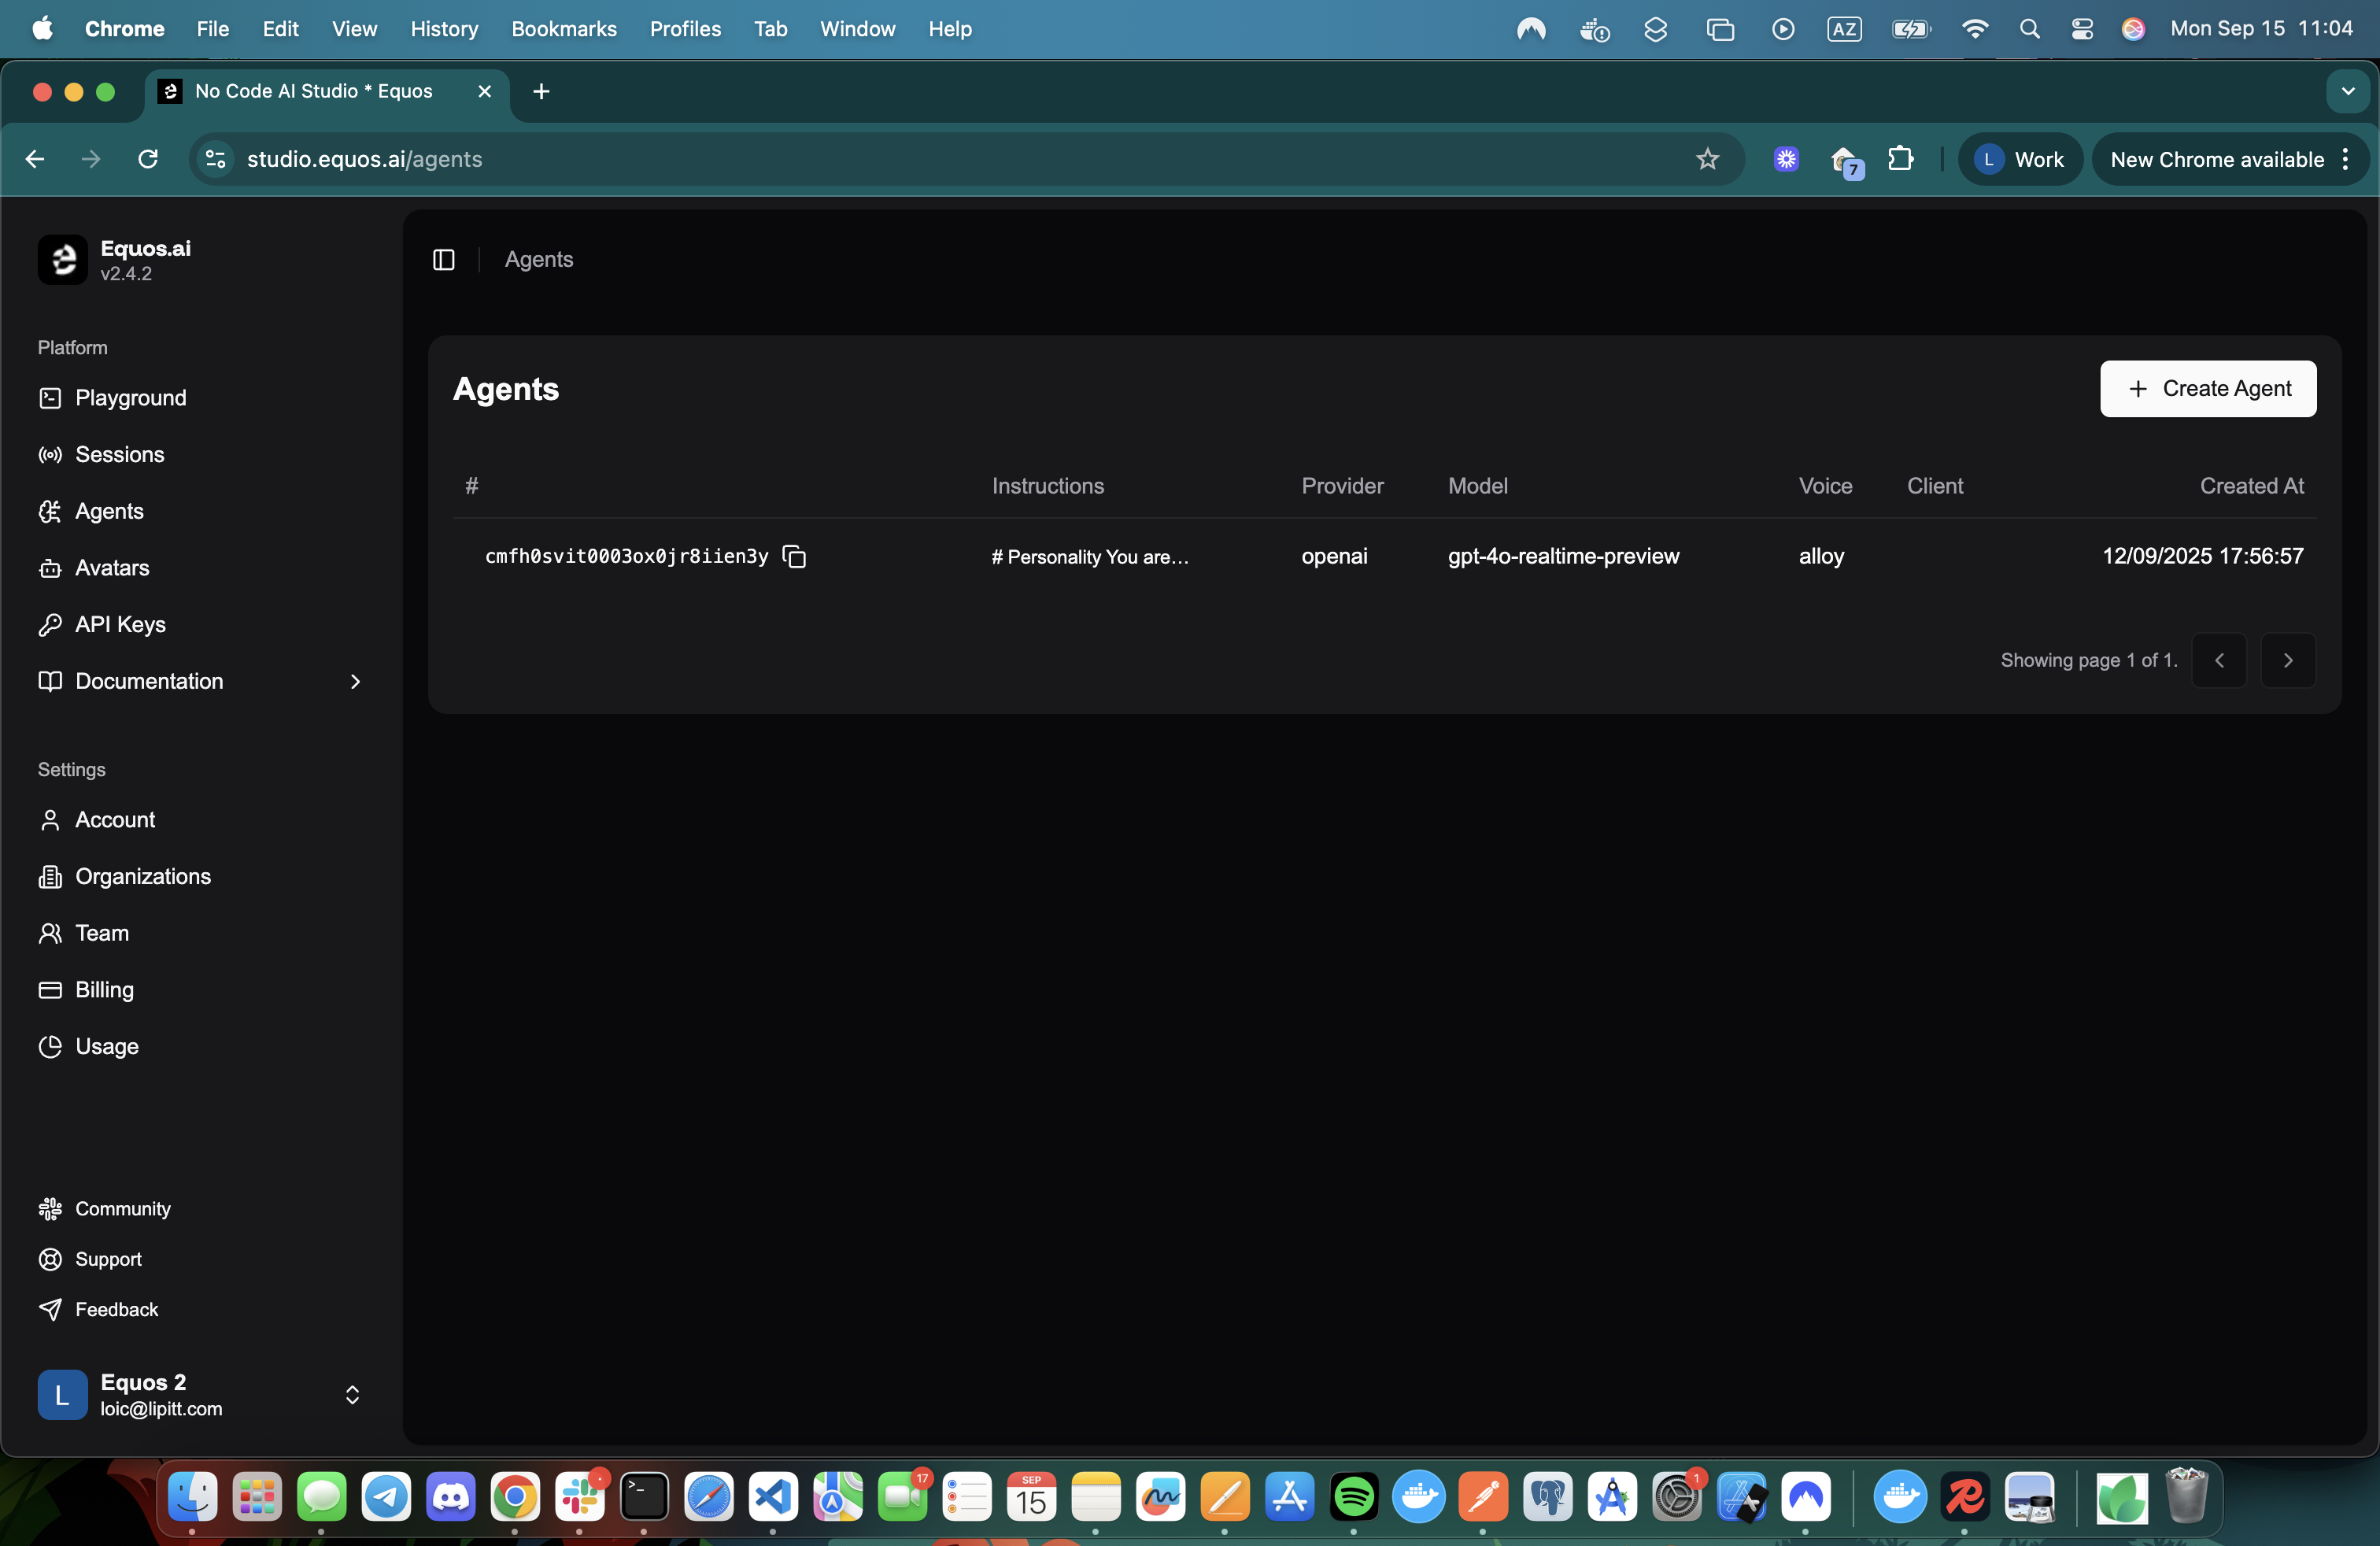Send feedback via Feedback link
This screenshot has height=1546, width=2380.
(116, 1310)
